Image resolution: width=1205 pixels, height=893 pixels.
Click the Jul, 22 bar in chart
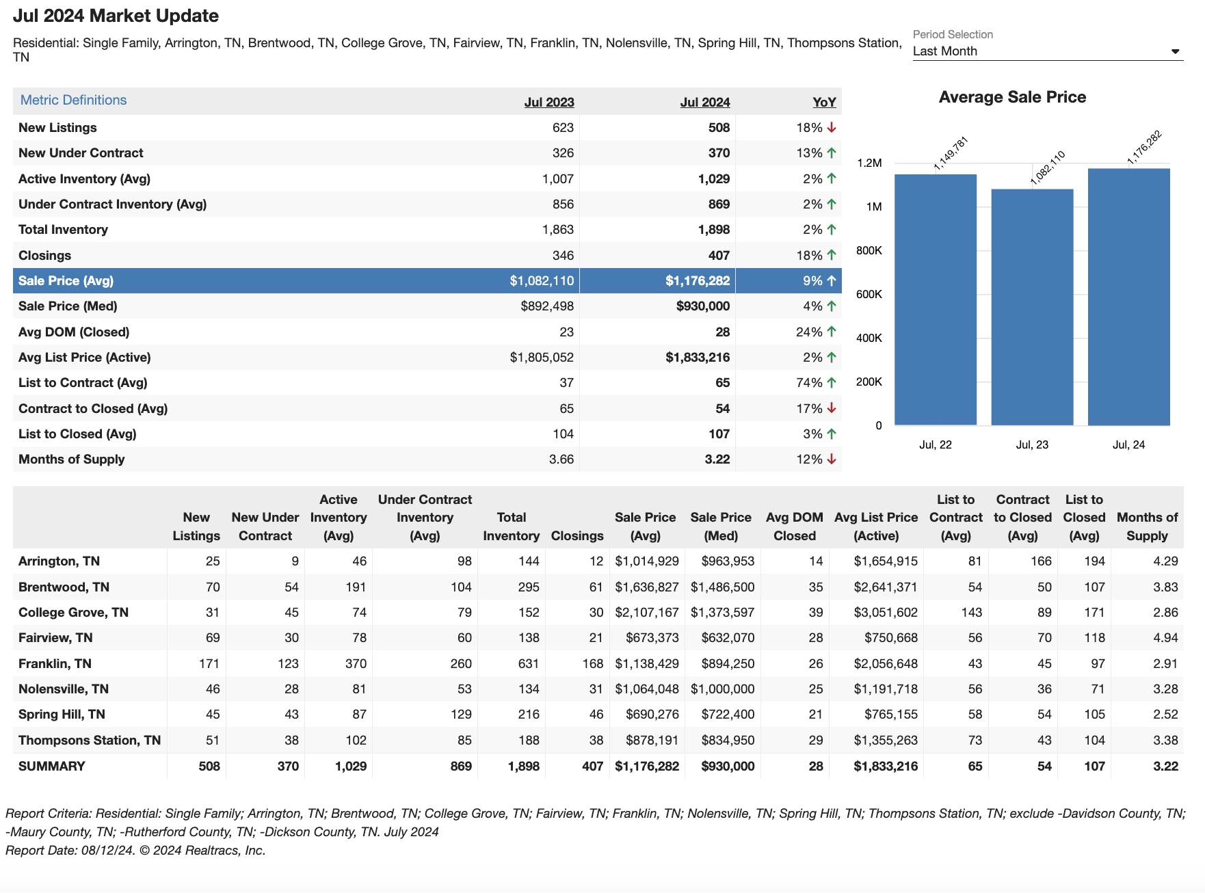(936, 299)
